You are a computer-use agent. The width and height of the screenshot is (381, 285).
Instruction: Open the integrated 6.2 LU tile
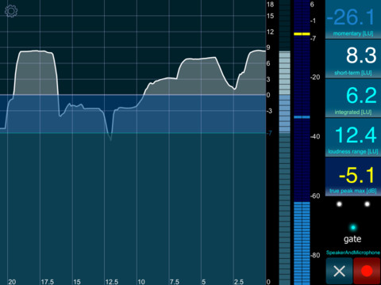coord(353,98)
